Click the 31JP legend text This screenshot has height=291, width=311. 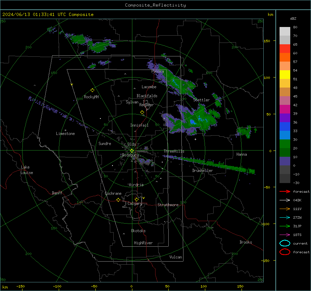tap(297, 226)
